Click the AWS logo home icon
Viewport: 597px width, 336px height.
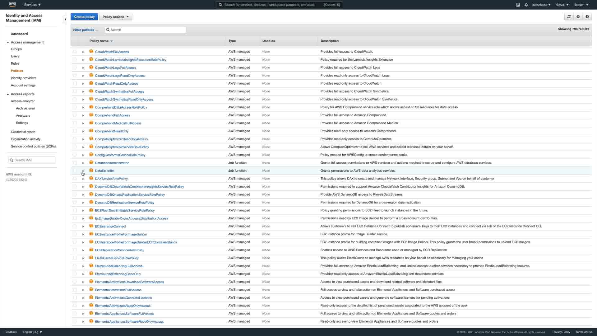(12, 4)
